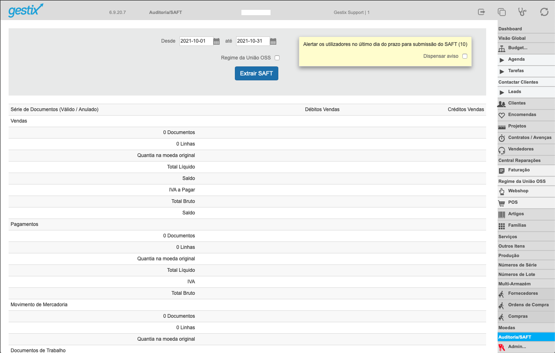Enable the Regime da União OSS checkbox
Image resolution: width=555 pixels, height=353 pixels.
[x=277, y=58]
